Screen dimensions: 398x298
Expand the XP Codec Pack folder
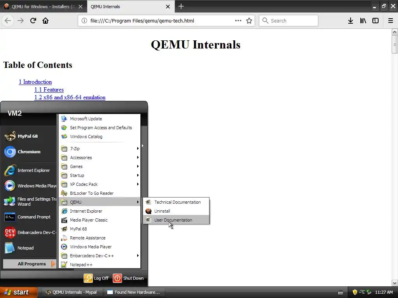click(x=99, y=184)
